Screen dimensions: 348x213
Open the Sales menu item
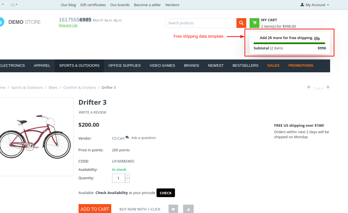tap(273, 66)
